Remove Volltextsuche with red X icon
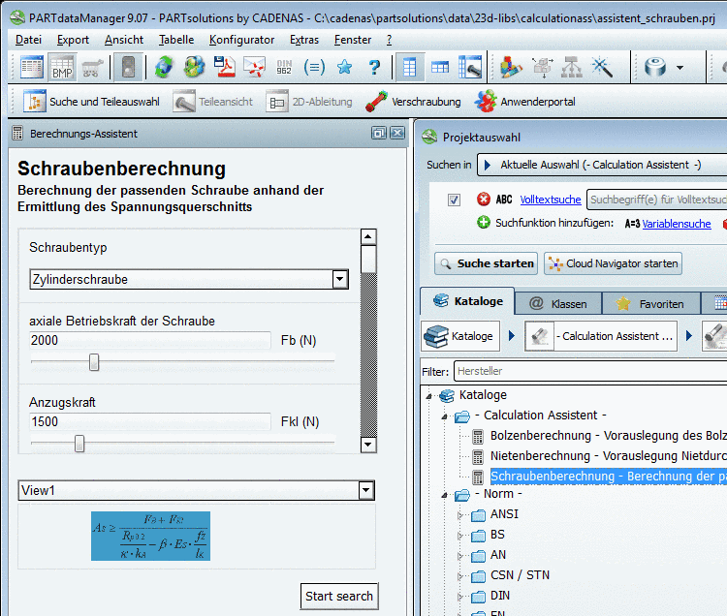The image size is (727, 616). [x=484, y=200]
